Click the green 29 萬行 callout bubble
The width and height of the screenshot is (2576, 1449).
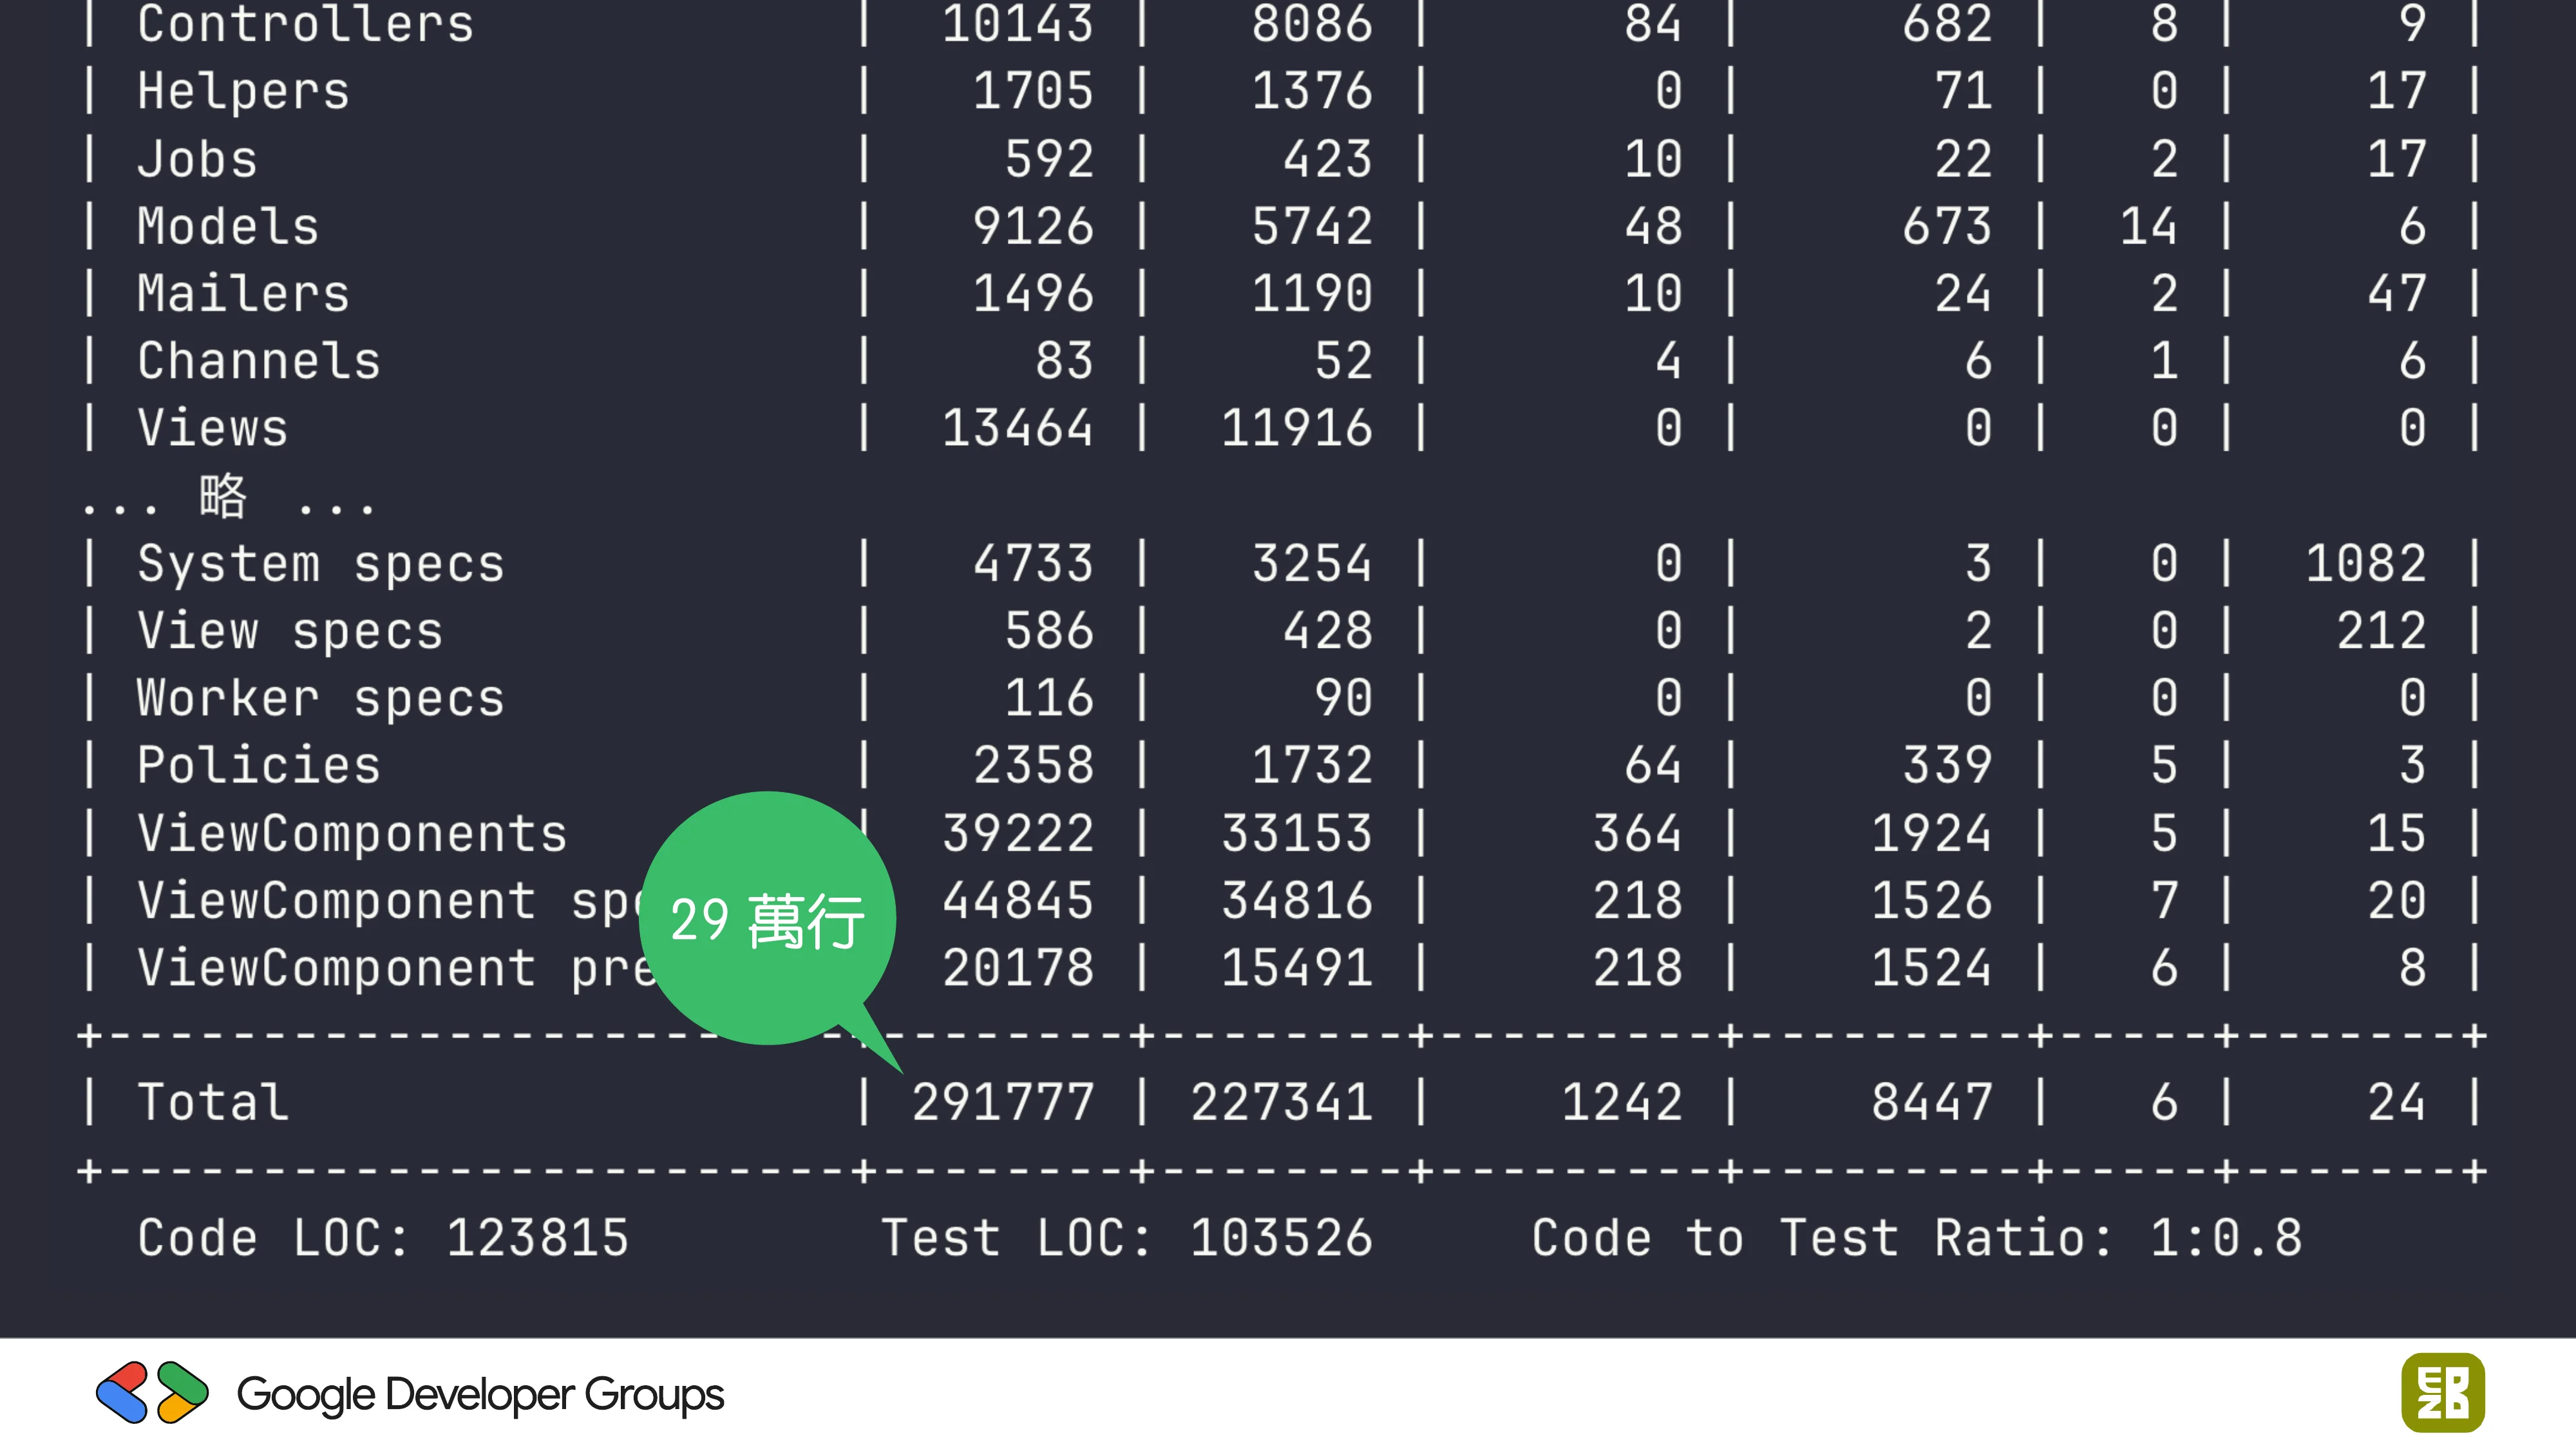click(767, 918)
